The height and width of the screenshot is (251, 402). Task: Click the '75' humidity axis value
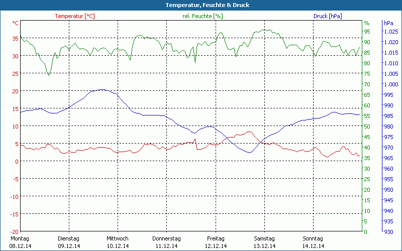[367, 74]
